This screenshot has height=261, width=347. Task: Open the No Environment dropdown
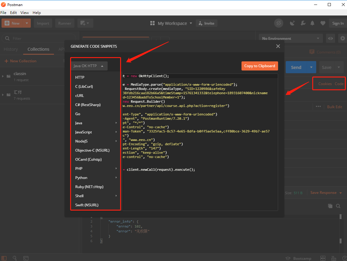point(291,38)
